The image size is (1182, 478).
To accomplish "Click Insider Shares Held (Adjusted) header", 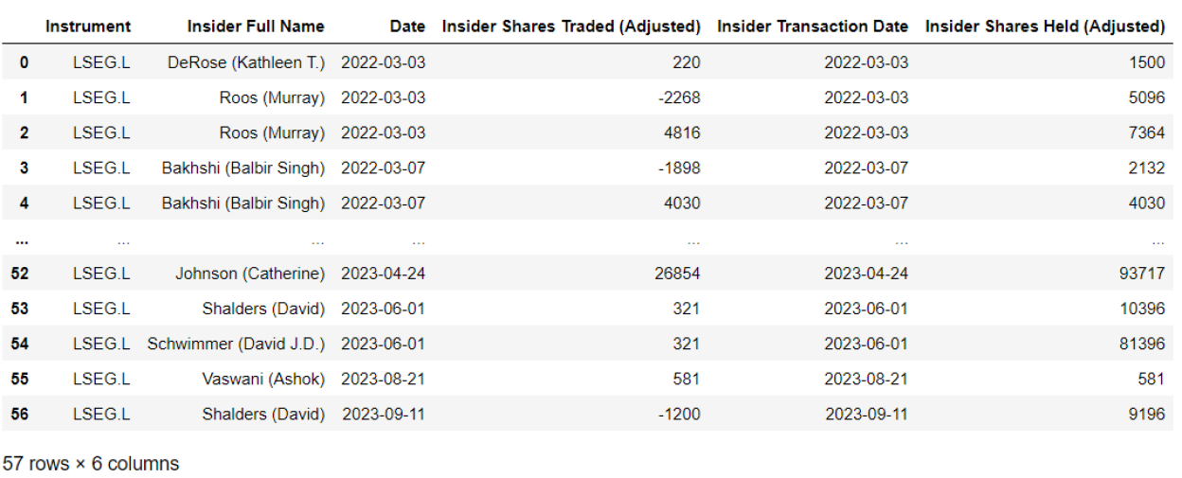I will tap(1045, 27).
